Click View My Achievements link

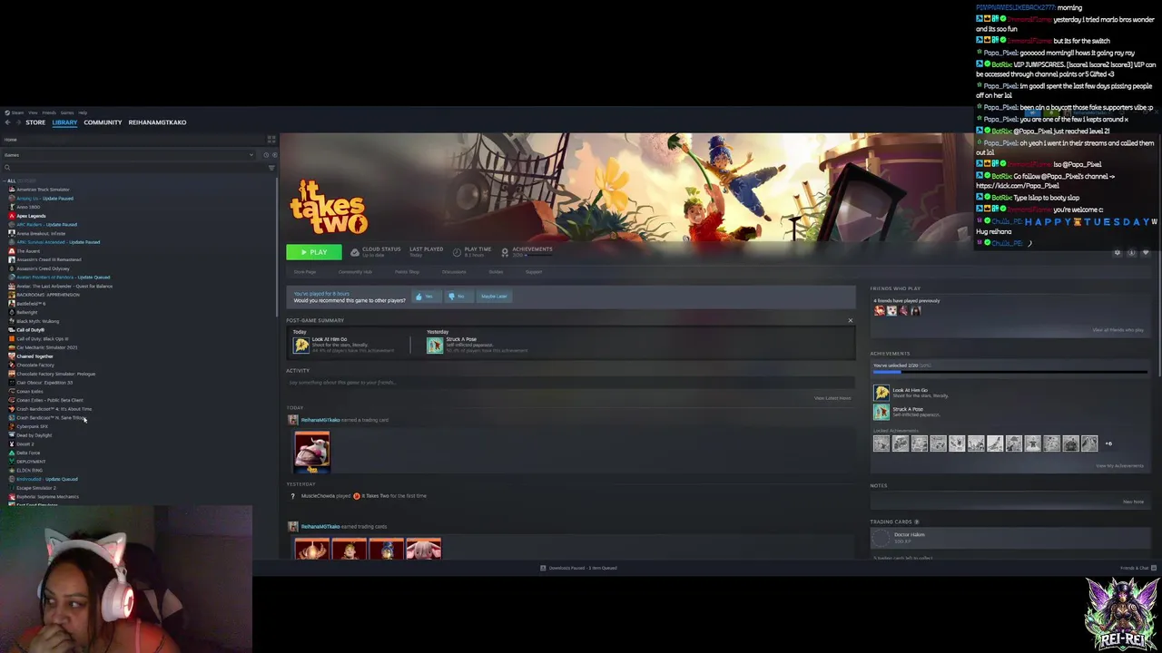click(1120, 466)
